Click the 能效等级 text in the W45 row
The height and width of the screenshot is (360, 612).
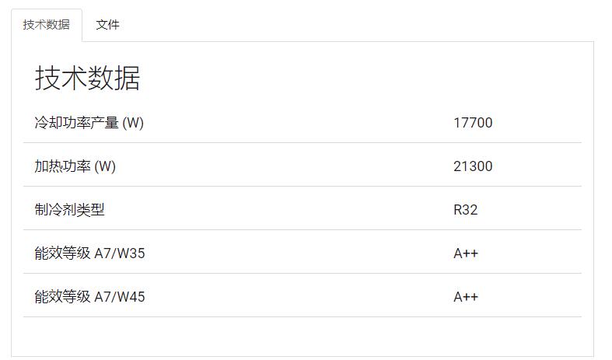[x=62, y=297]
